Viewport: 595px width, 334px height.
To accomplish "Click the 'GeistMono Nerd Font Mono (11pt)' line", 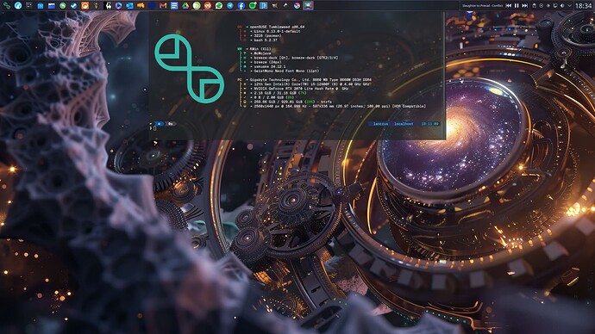I will click(x=286, y=71).
